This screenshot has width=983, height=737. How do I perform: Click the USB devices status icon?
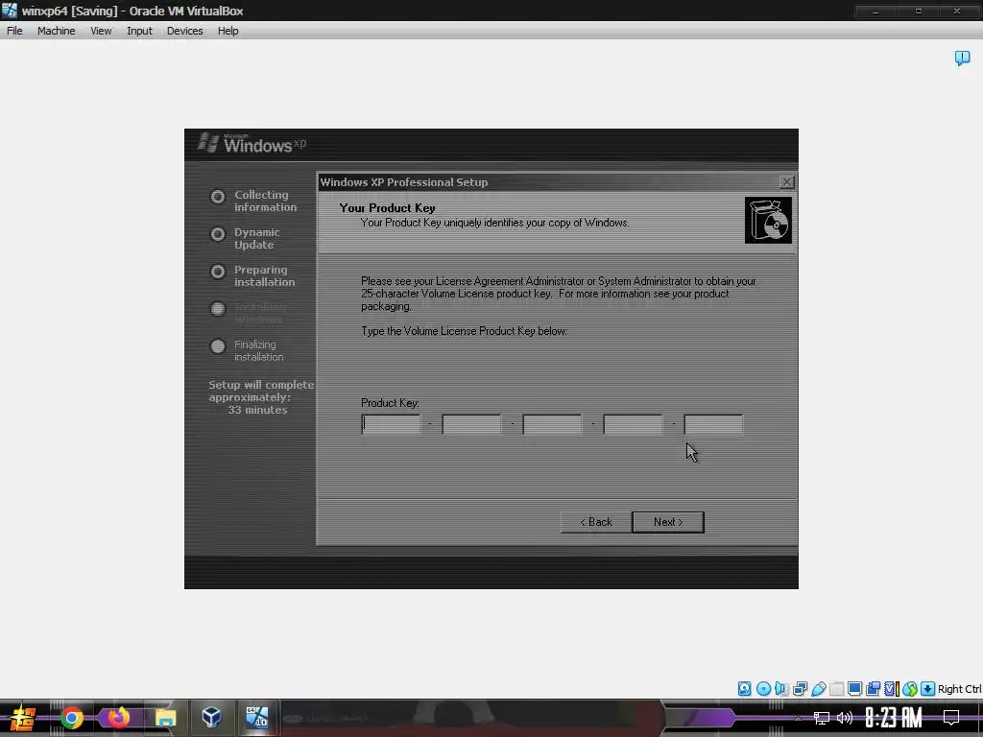pos(818,689)
